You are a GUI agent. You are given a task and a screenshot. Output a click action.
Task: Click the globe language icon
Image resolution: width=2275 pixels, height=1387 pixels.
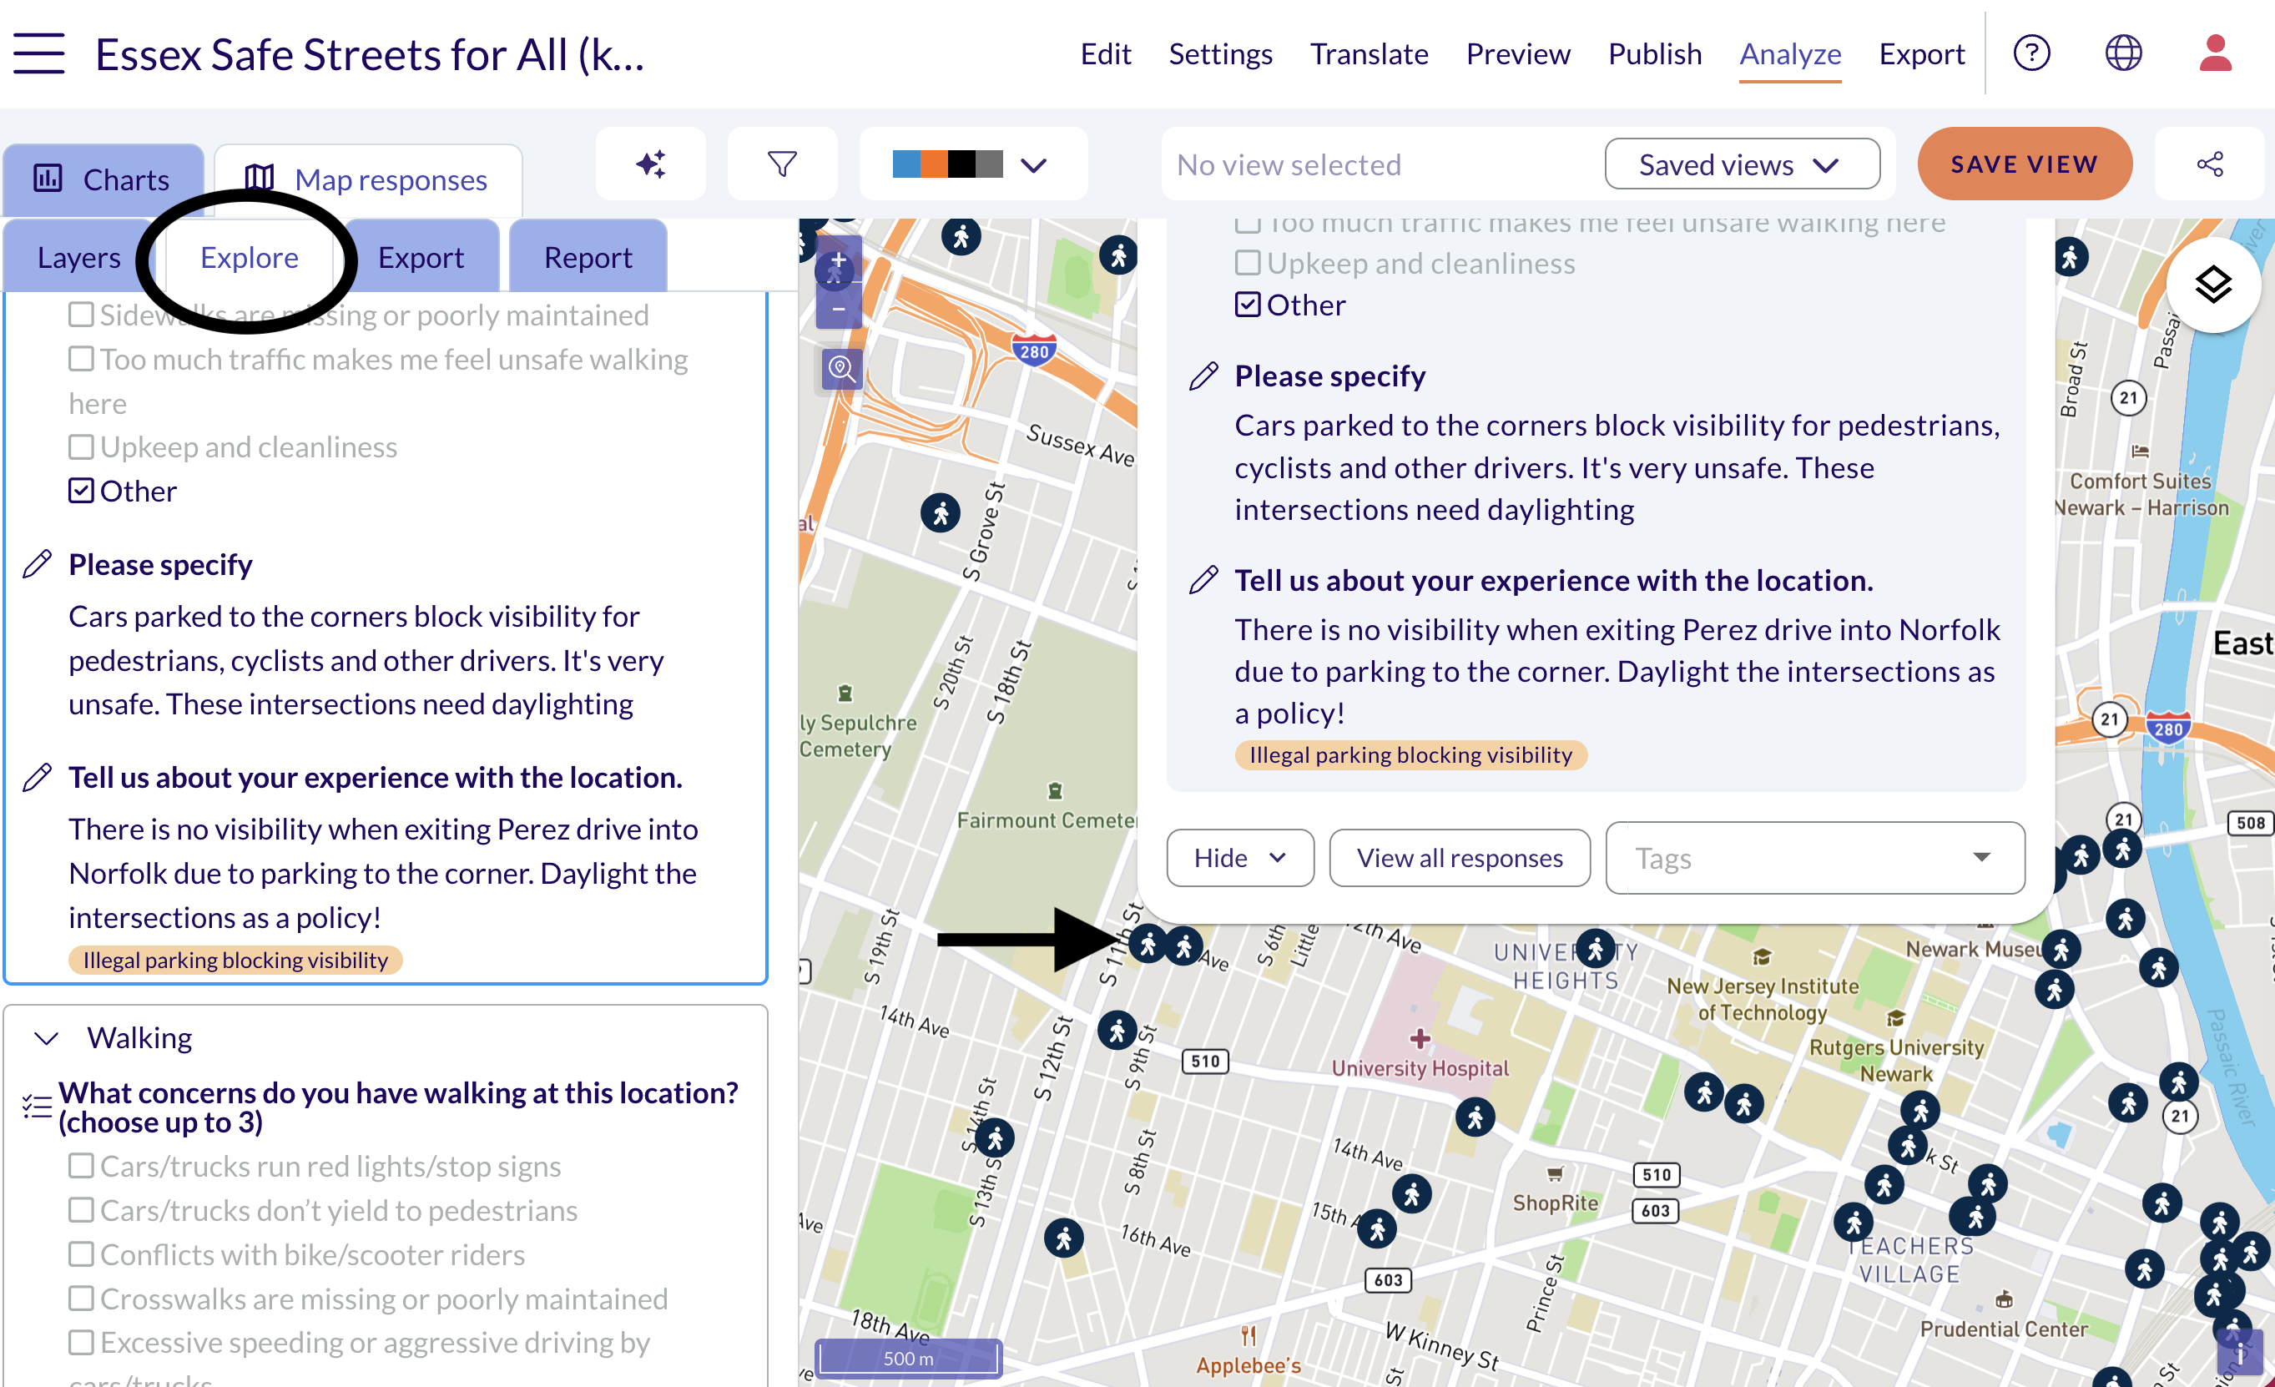[2122, 53]
